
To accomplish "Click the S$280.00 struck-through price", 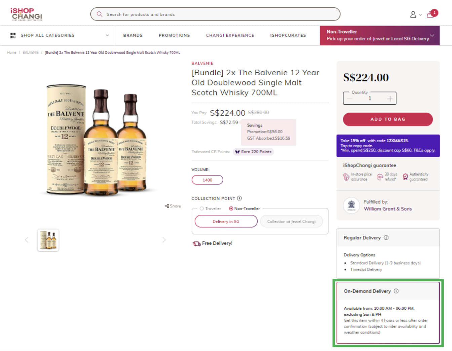I will click(259, 113).
